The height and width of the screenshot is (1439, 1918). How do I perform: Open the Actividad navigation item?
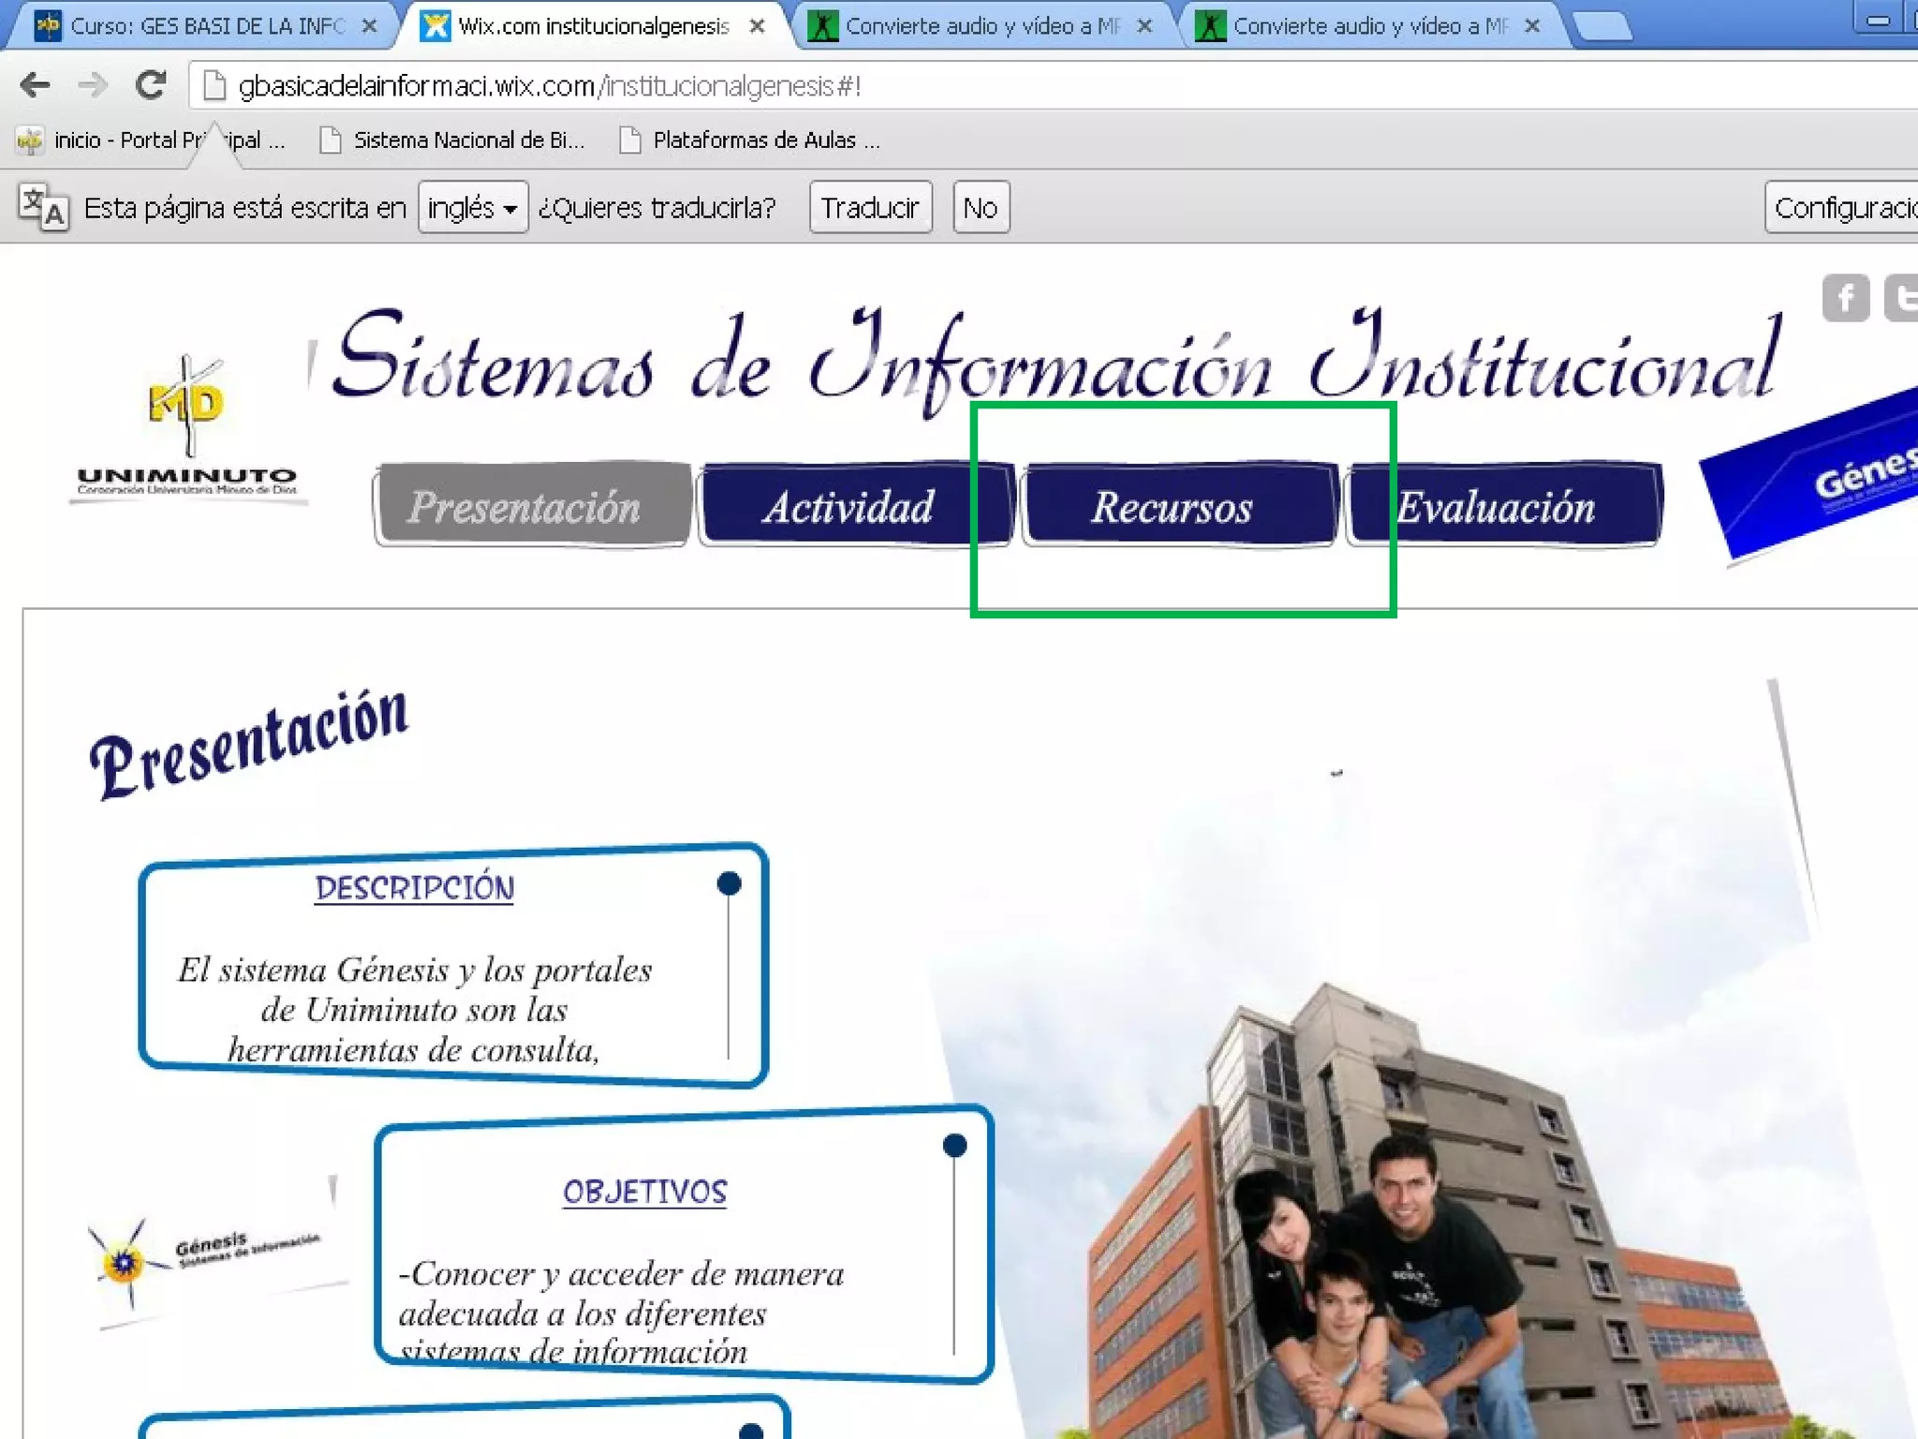848,505
